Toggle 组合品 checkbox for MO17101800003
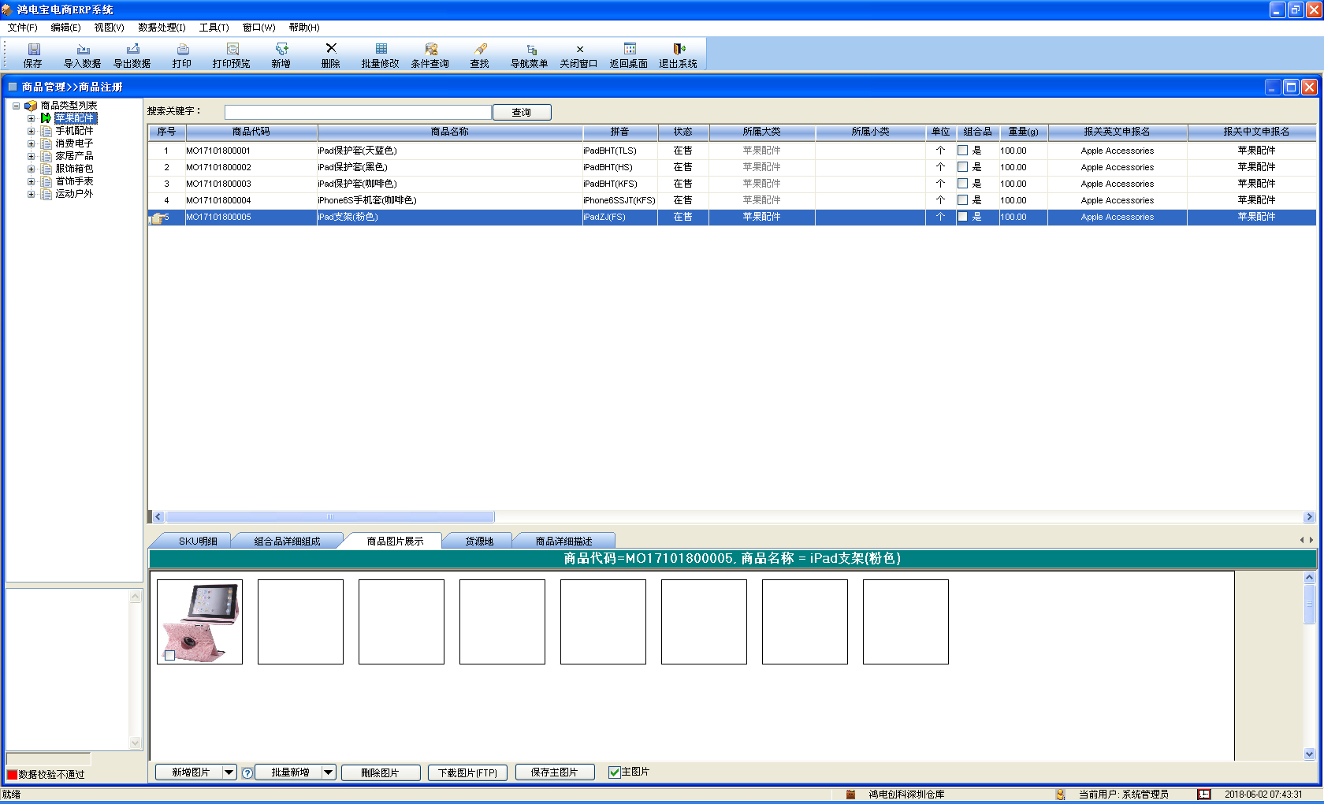1324x804 pixels. [962, 184]
